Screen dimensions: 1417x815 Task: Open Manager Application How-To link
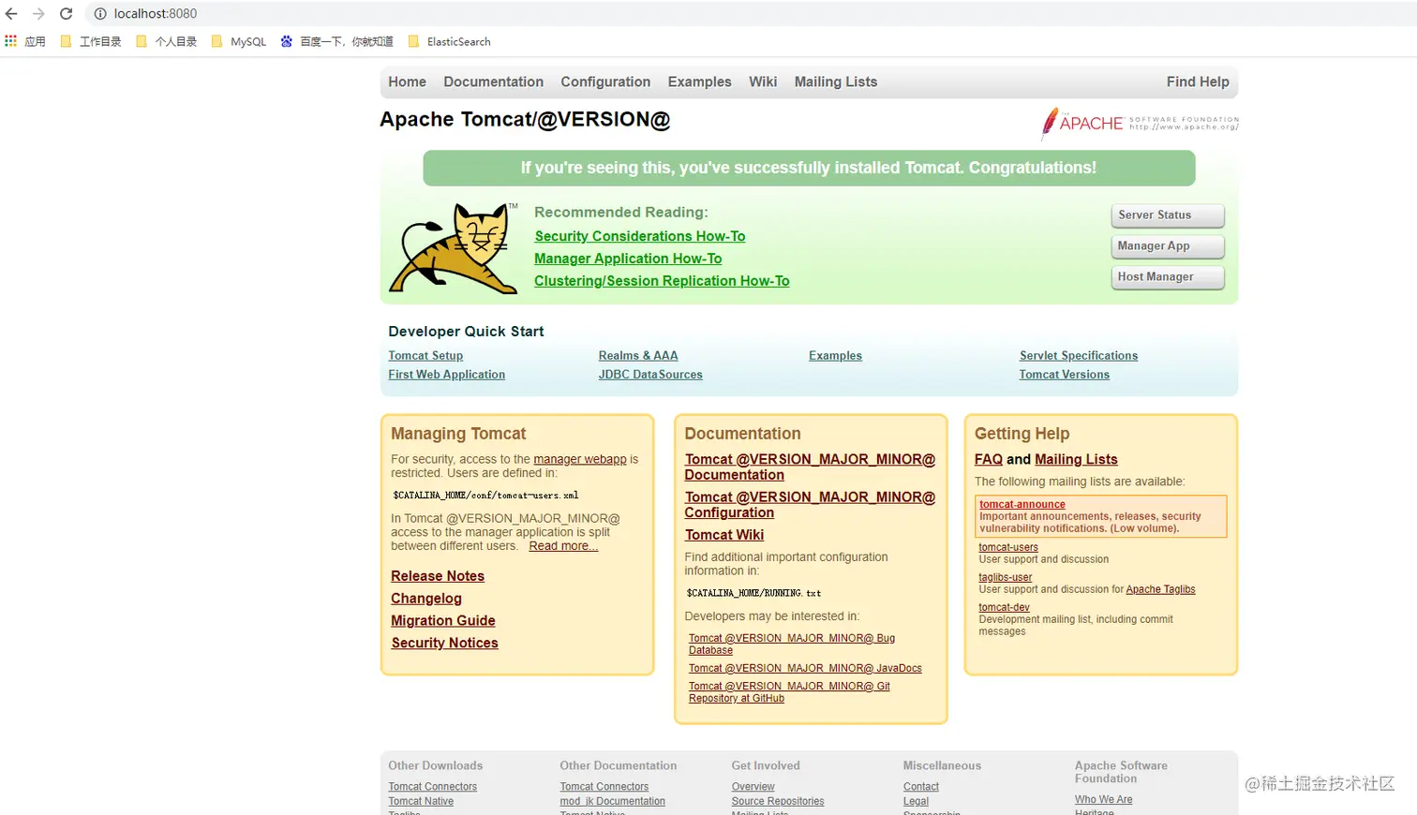pyautogui.click(x=628, y=259)
